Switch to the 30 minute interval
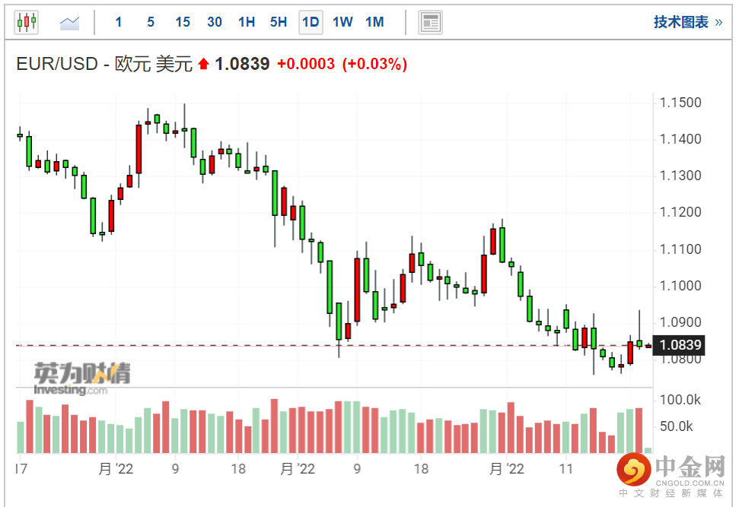 [215, 22]
